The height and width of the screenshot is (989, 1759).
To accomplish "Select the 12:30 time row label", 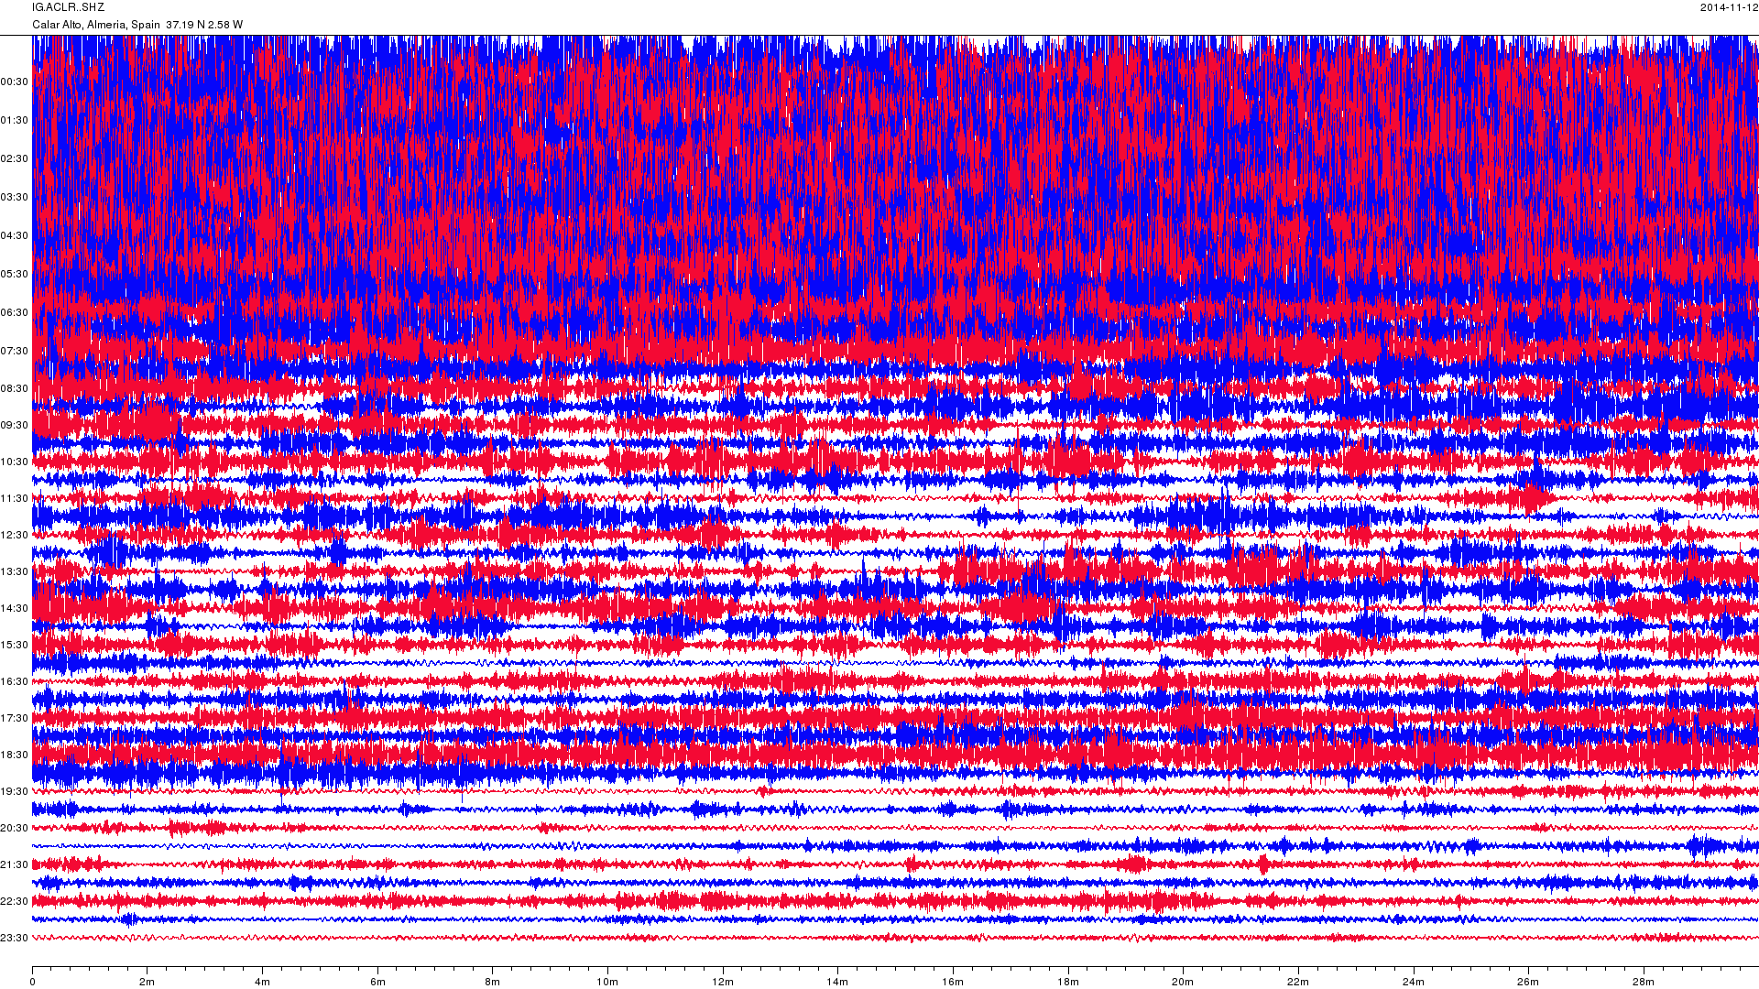I will [x=15, y=536].
